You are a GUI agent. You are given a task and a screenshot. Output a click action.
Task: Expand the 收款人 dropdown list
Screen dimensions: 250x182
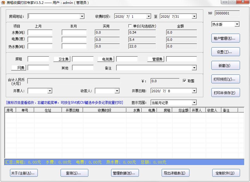[117, 91]
